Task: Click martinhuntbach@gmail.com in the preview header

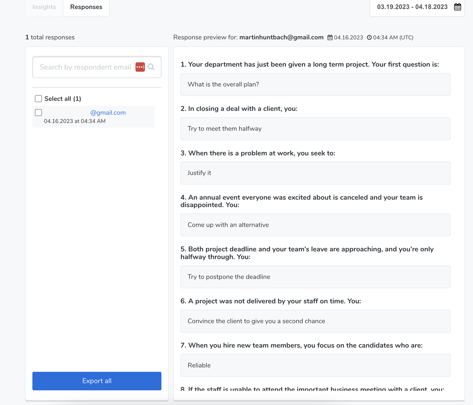Action: point(281,37)
